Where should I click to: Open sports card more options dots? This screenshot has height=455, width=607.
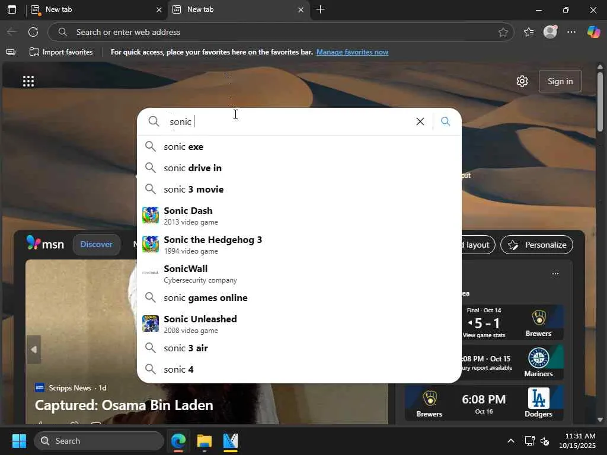tap(555, 274)
